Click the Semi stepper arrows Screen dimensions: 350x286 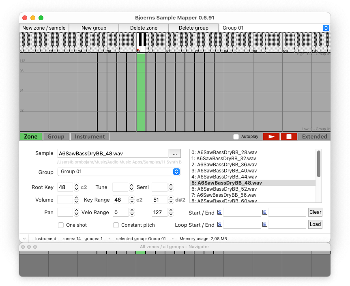pos(171,187)
